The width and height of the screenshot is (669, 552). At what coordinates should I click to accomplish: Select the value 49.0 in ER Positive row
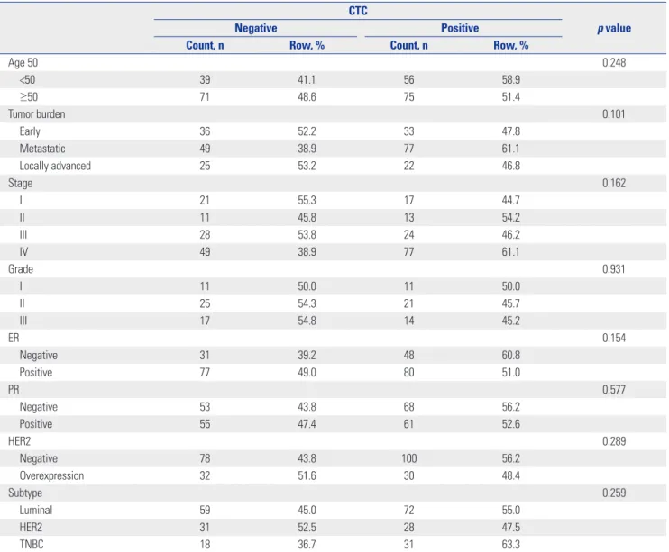point(307,373)
